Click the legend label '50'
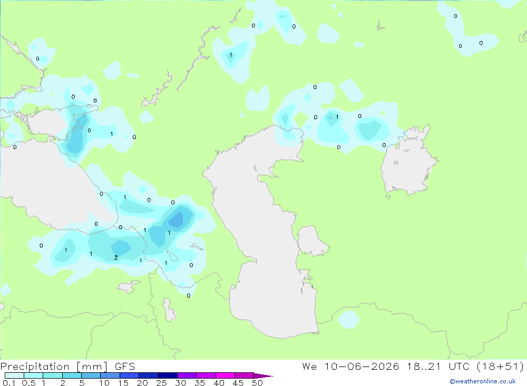This screenshot has height=386, width=527. [257, 383]
